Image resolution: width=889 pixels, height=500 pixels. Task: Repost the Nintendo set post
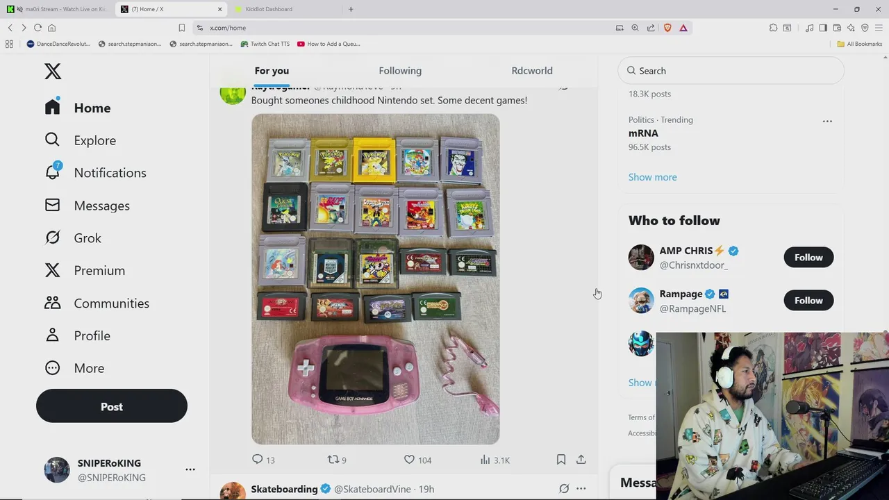[337, 460]
